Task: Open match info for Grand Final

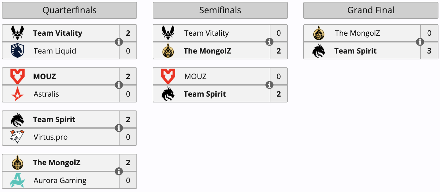Action: [x=420, y=42]
